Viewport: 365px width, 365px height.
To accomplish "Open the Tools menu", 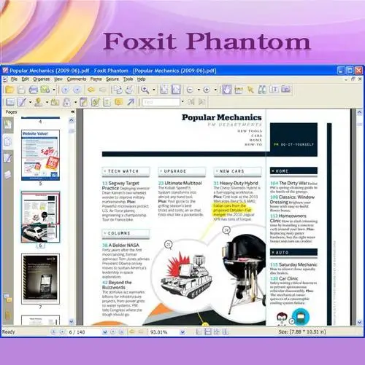I will [128, 79].
